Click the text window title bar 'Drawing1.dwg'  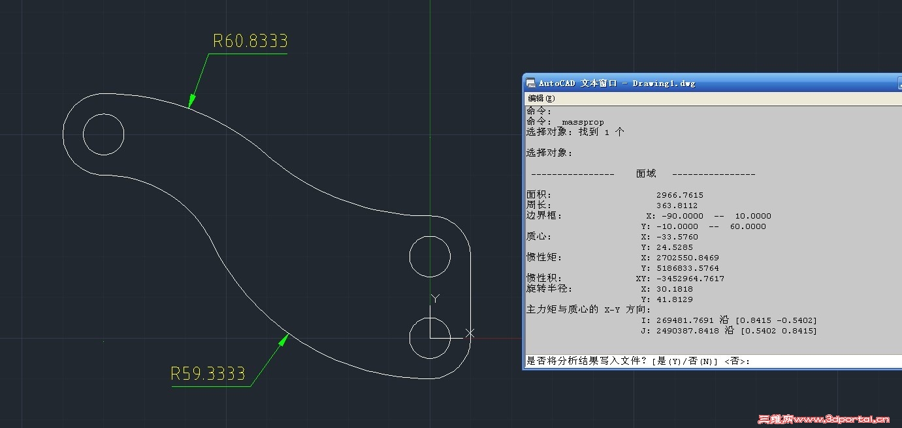pos(664,83)
